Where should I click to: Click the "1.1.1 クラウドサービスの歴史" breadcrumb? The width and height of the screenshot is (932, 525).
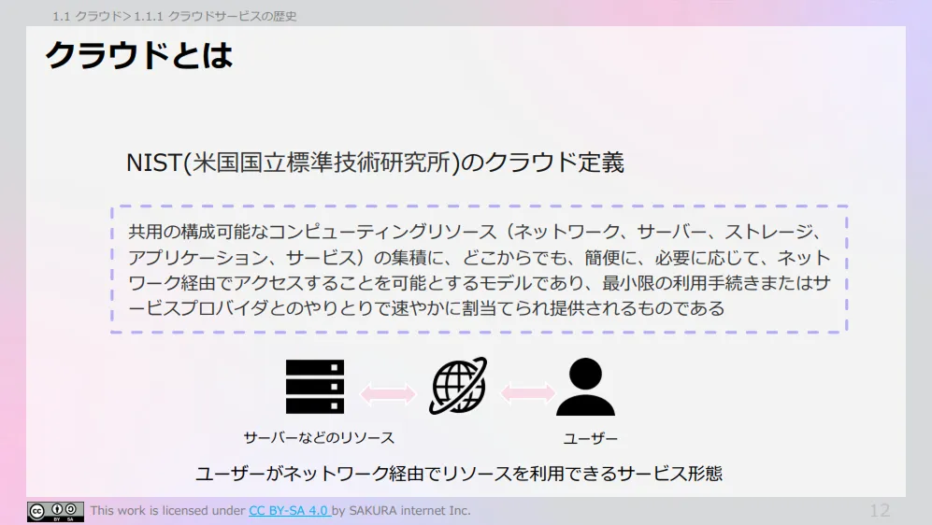coord(215,16)
